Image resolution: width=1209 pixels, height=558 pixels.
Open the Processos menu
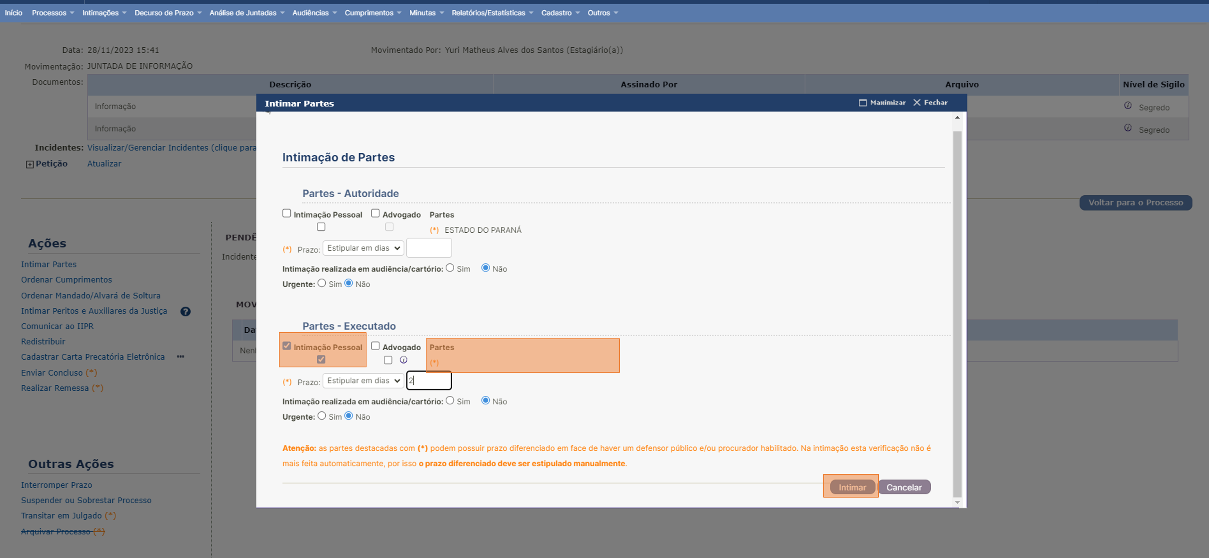pos(53,13)
